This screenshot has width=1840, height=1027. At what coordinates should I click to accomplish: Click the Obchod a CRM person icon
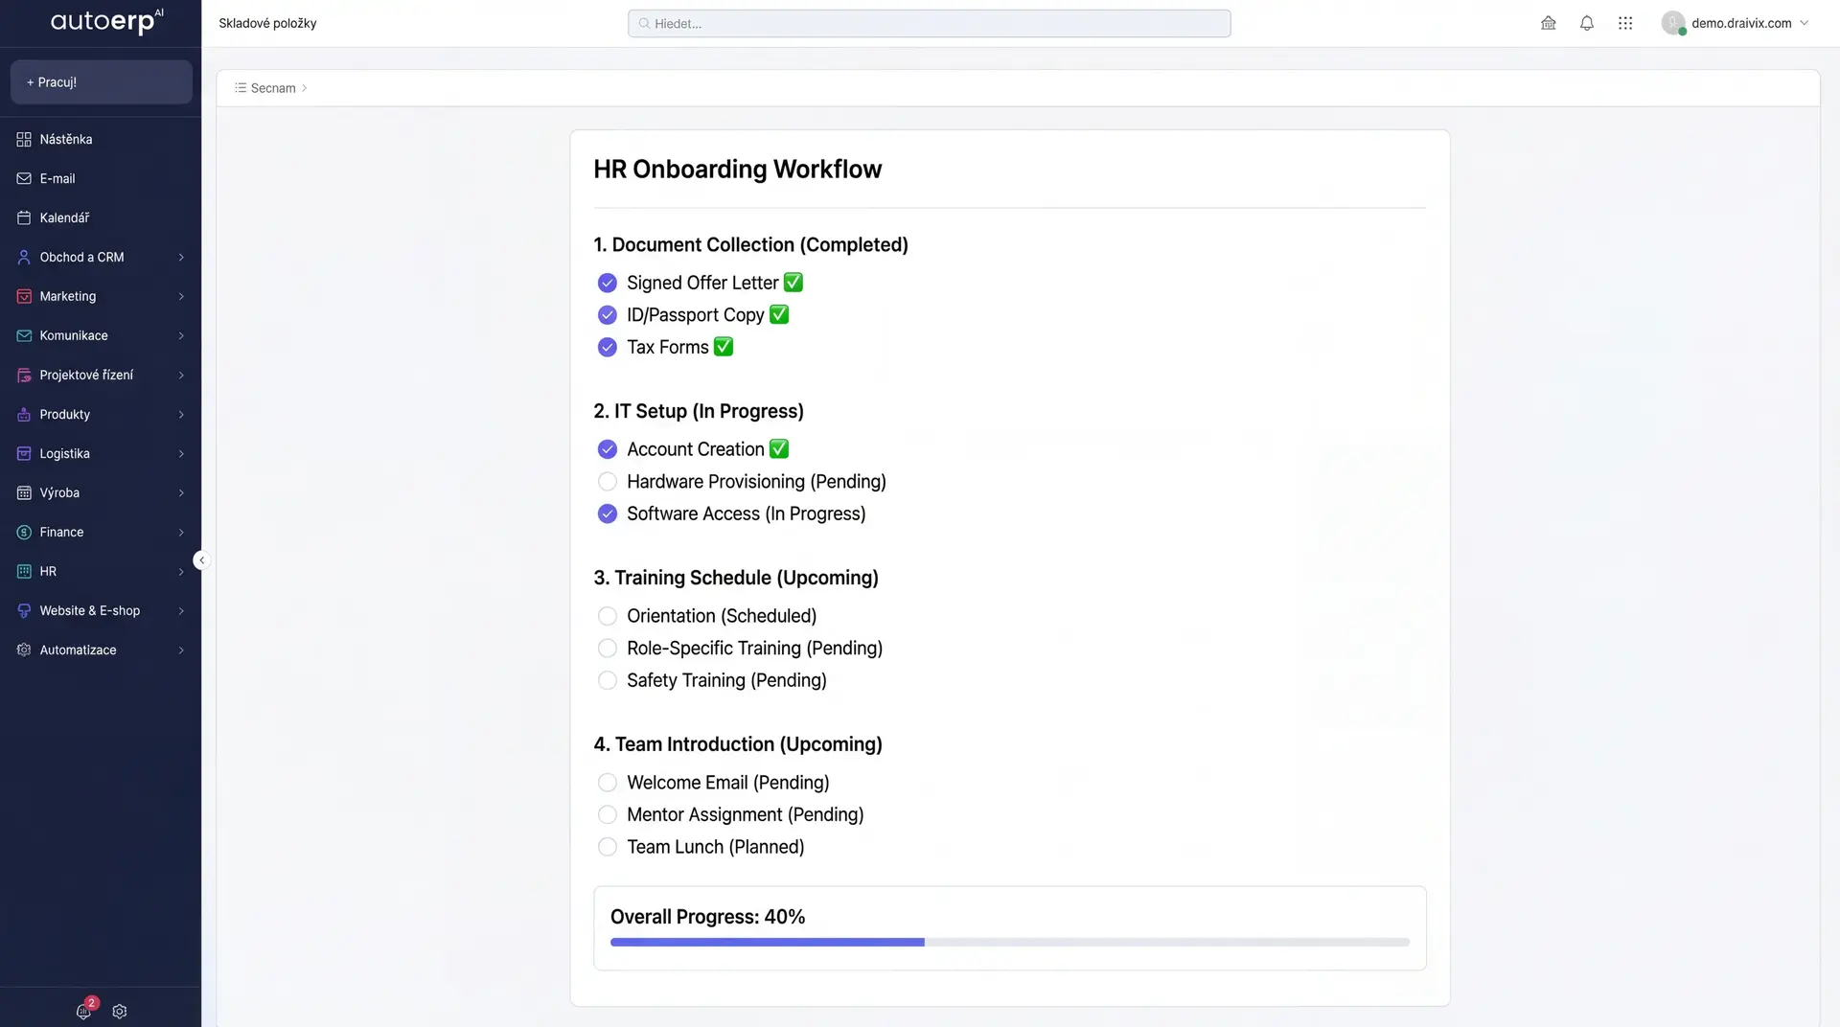24,258
